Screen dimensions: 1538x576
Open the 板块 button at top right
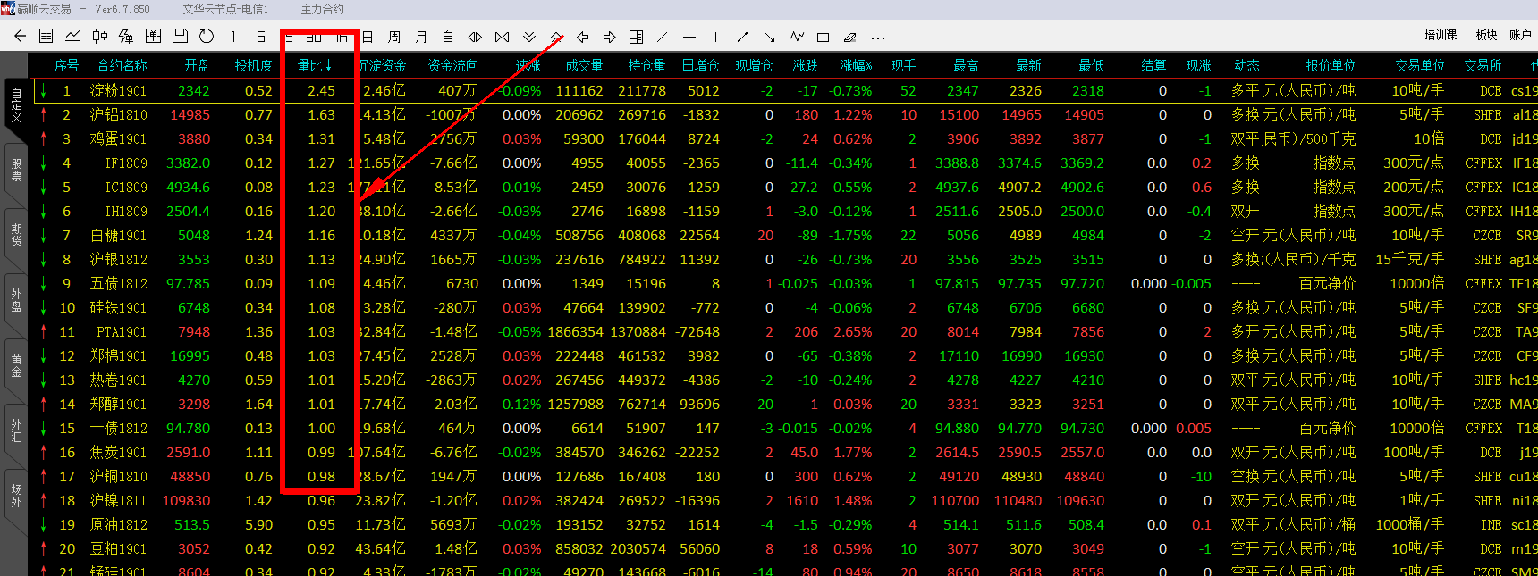1486,35
